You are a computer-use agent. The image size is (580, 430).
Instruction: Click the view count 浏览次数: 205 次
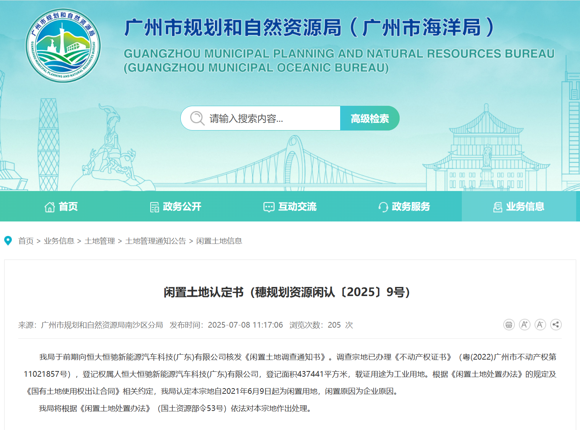click(x=321, y=325)
